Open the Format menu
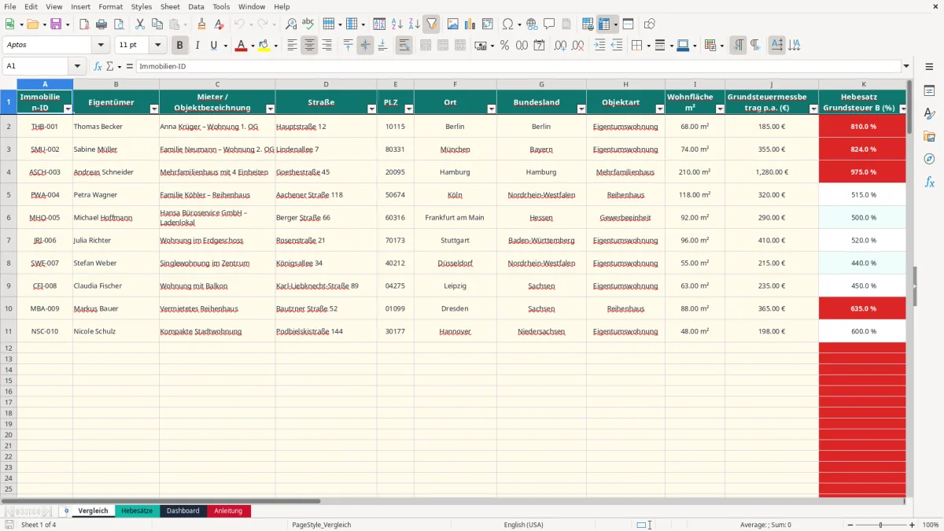Screen dimensions: 944x531 coord(111,6)
